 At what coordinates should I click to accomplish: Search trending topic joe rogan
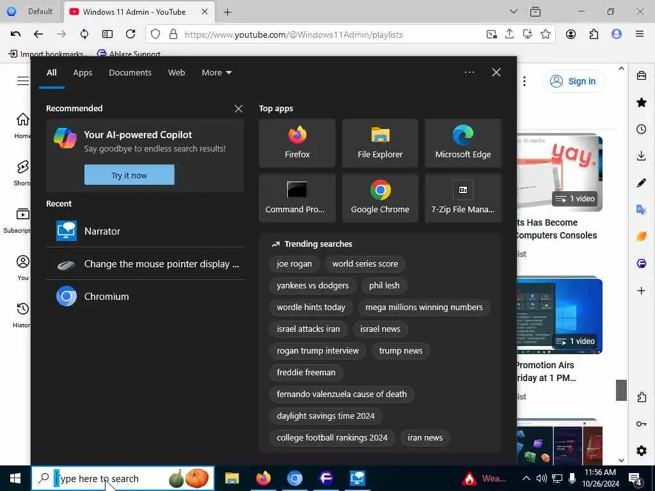tap(294, 264)
